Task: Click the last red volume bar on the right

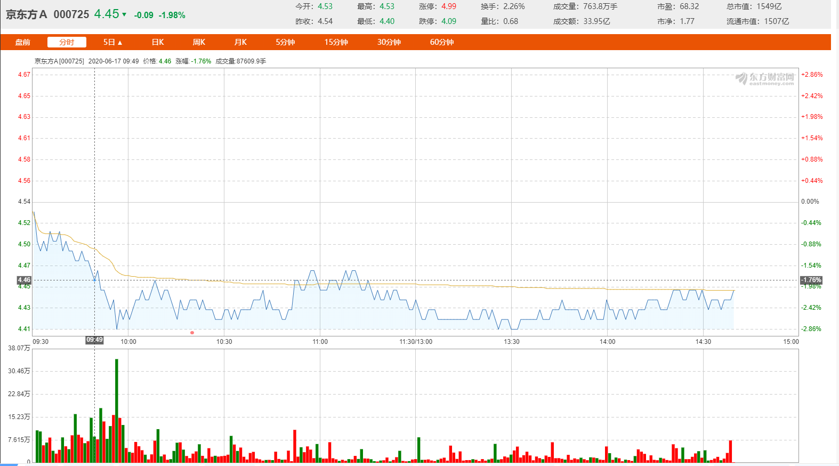Action: pos(730,451)
